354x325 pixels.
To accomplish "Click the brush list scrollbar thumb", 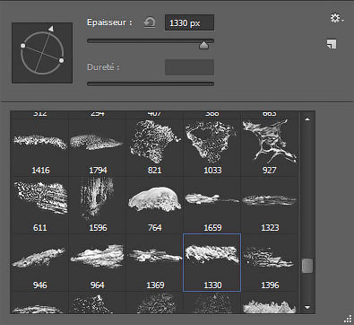I will coord(307,266).
